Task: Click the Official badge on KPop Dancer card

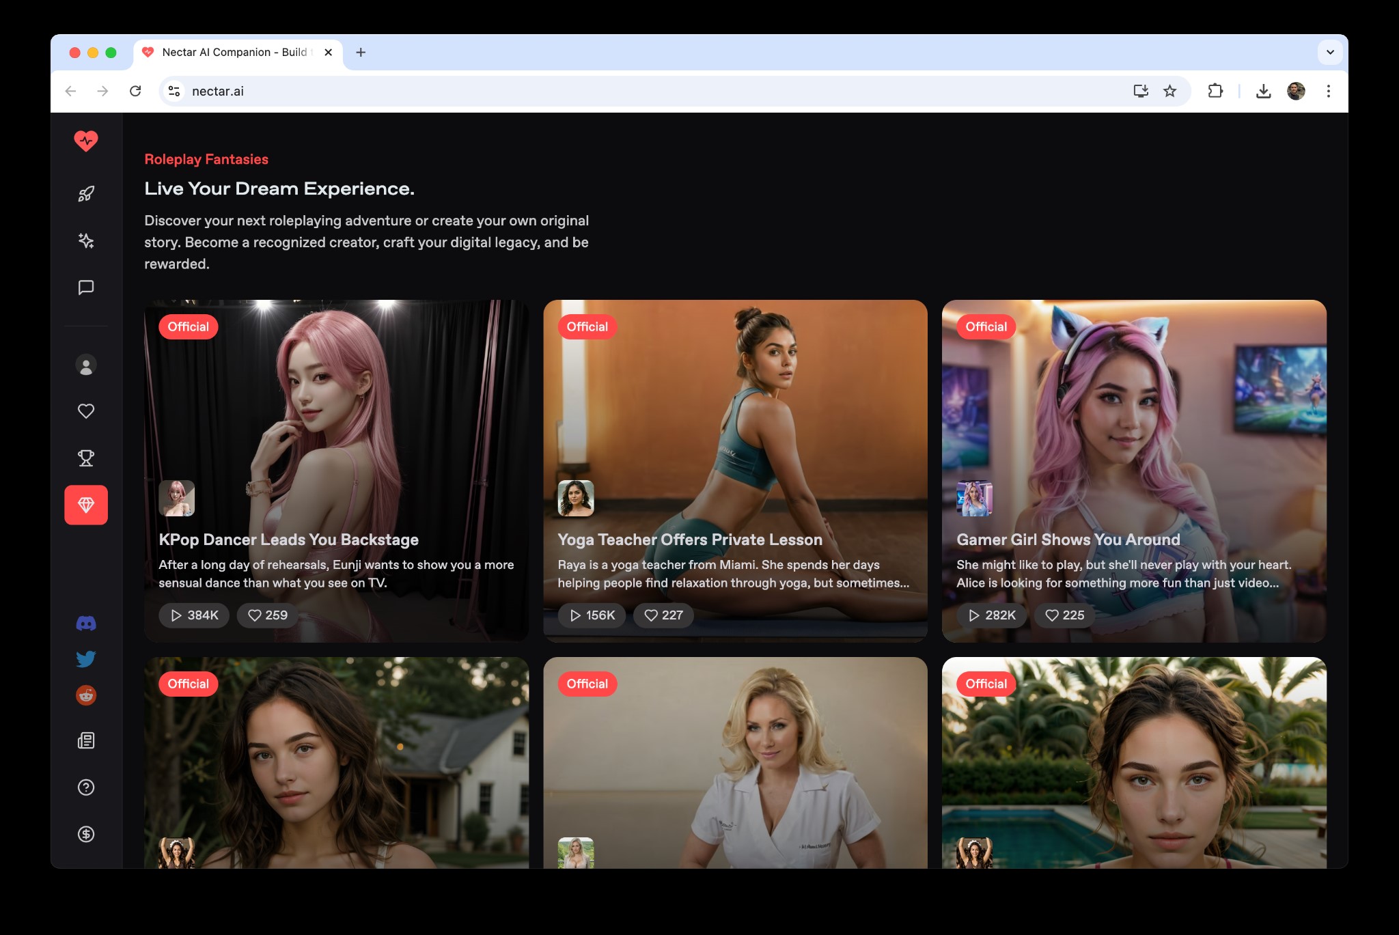Action: point(189,326)
